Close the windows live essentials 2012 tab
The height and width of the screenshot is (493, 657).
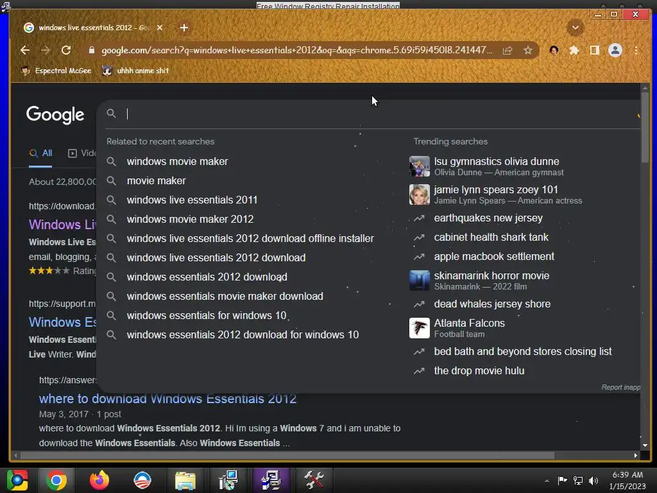160,28
